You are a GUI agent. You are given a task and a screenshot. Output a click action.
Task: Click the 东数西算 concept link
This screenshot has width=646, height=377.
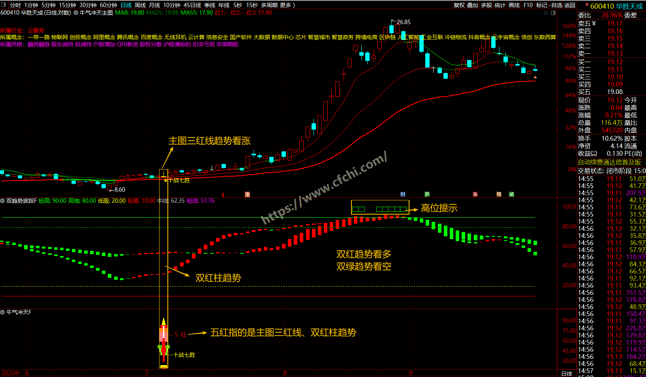[545, 37]
